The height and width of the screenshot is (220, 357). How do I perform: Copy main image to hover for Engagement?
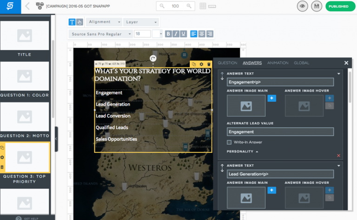[x=330, y=106]
